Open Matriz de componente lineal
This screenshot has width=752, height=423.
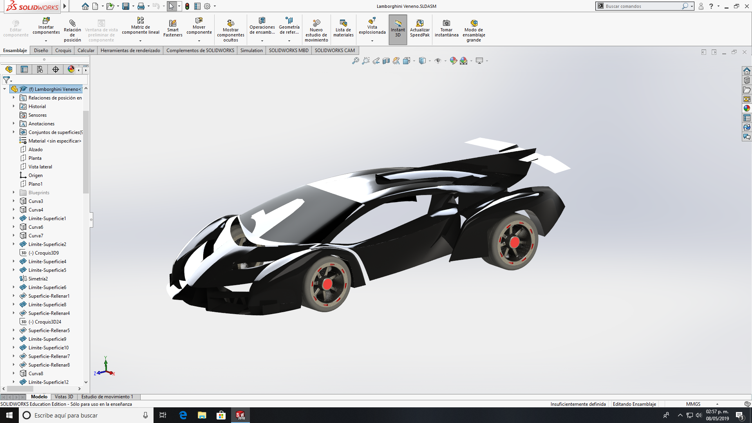tap(141, 26)
